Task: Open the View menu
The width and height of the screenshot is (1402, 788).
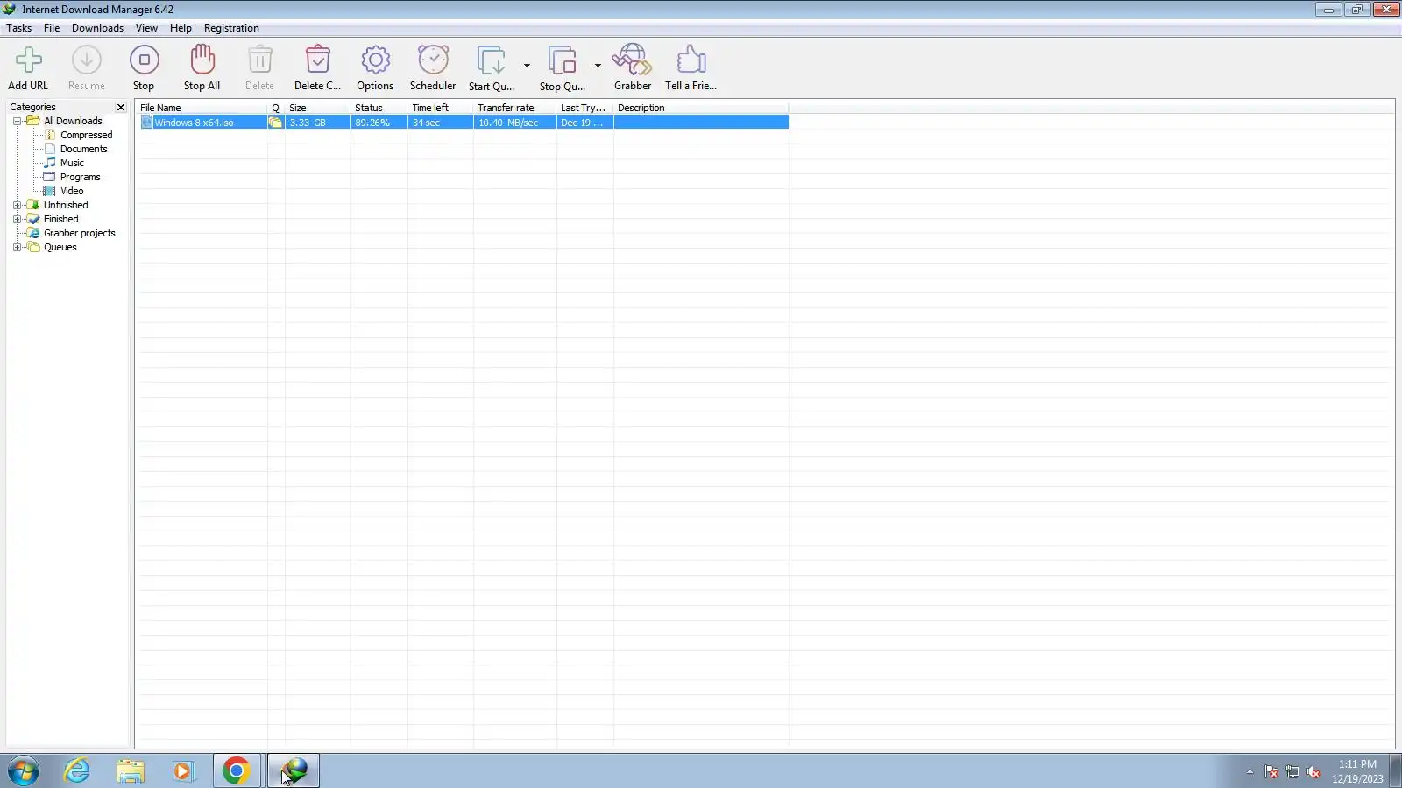Action: pos(146,28)
